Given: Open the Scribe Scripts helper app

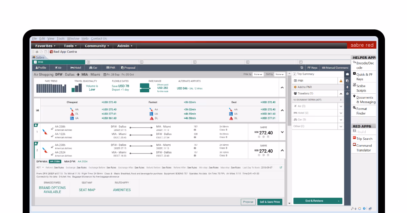Looking at the screenshot, I should pos(364,88).
